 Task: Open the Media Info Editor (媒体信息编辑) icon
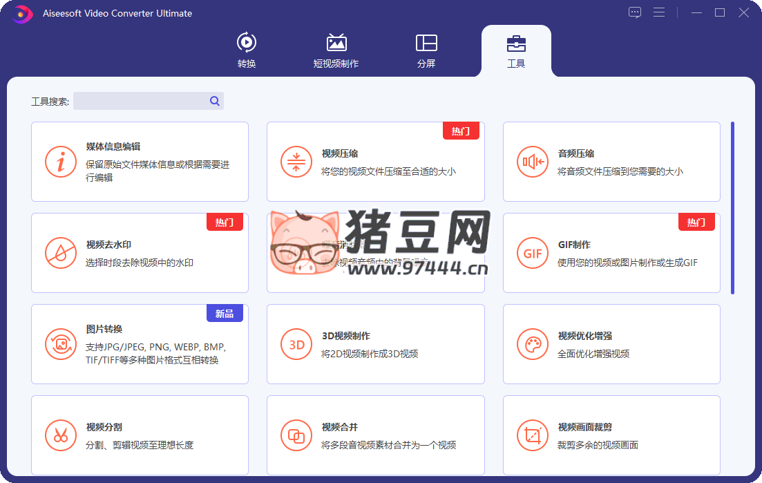pos(61,162)
